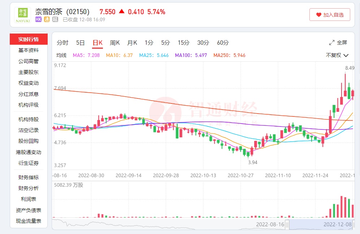This screenshot has height=234, width=360.
Task: Switch to 分时 intraday chart tab
Action: click(x=62, y=43)
